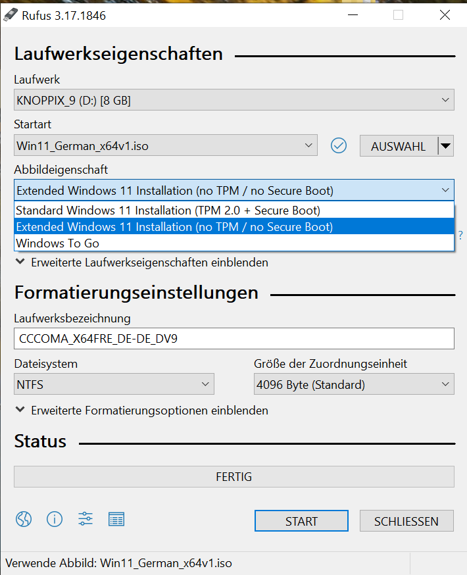This screenshot has height=575, width=467.
Task: Click the AUSWAHL button
Action: [x=399, y=146]
